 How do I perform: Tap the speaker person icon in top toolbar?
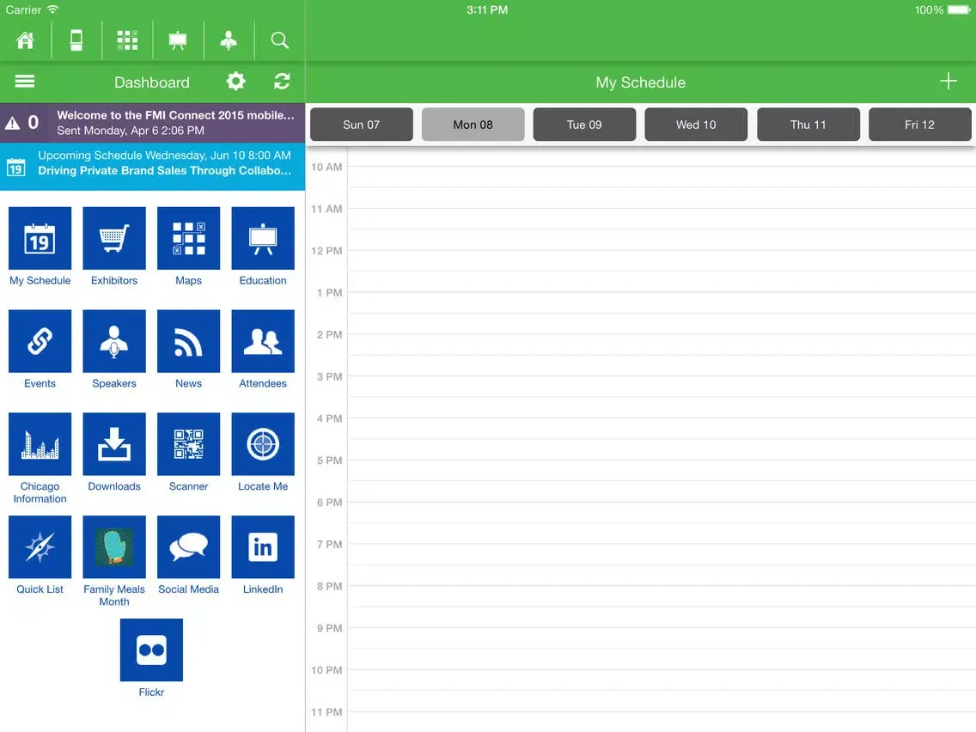pyautogui.click(x=229, y=40)
